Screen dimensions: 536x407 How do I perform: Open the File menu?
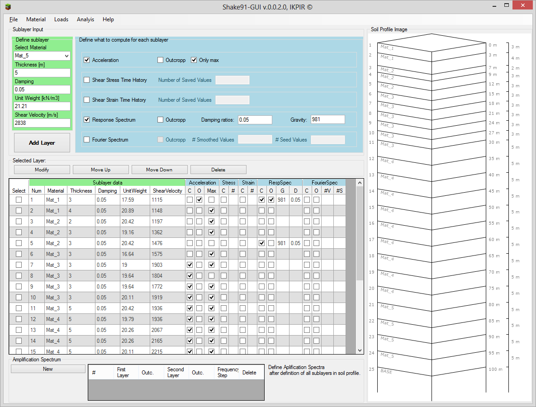pyautogui.click(x=14, y=19)
